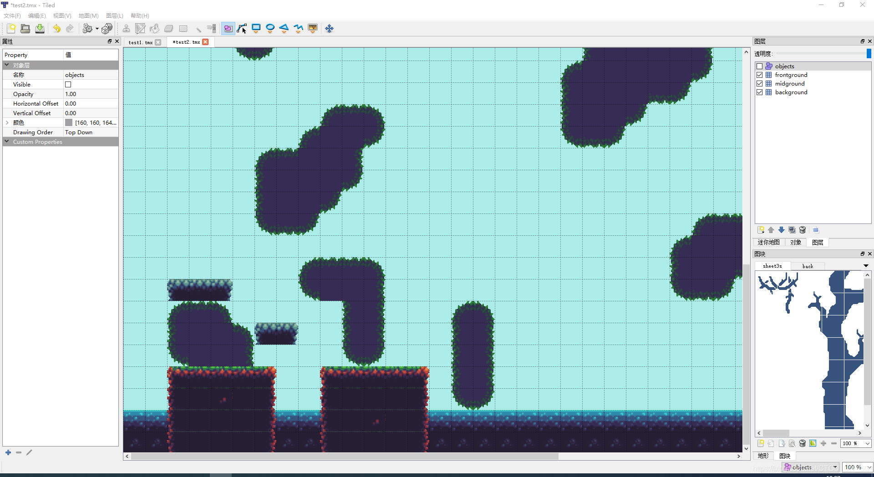Select the Rectangular Select tool
Screen dimensions: 874x477
[x=183, y=29]
